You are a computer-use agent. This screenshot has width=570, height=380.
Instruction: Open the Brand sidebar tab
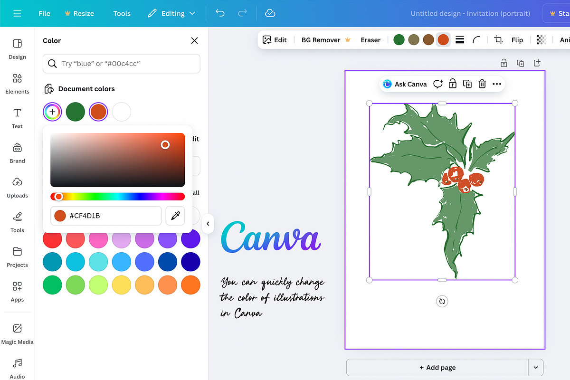17,153
